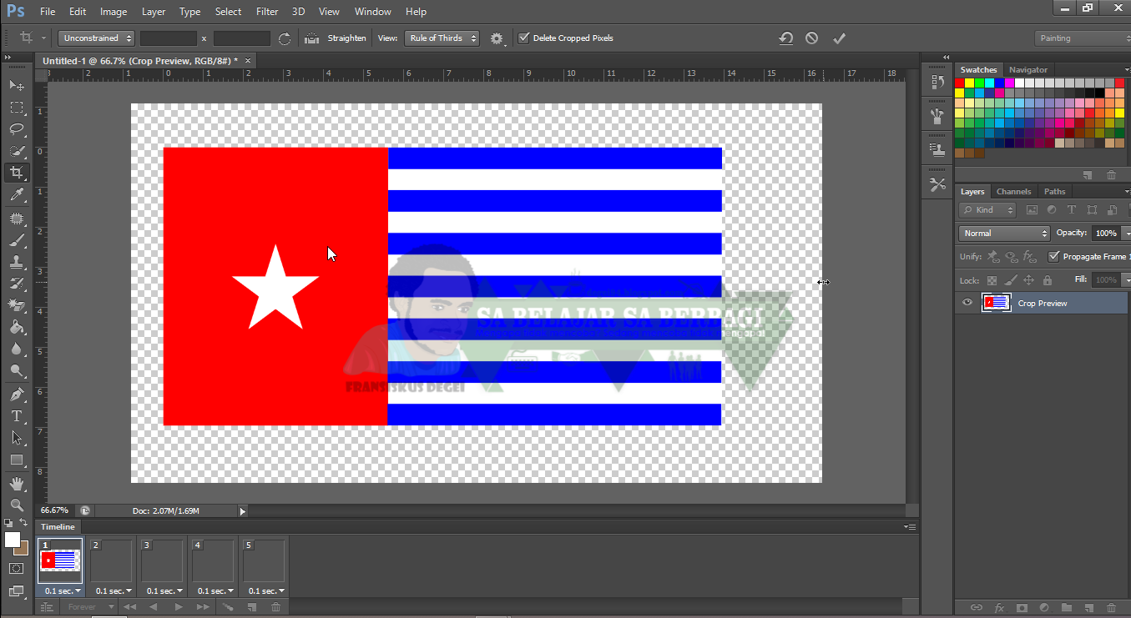This screenshot has width=1131, height=618.
Task: Select the Eyedropper tool
Action: pyautogui.click(x=17, y=195)
